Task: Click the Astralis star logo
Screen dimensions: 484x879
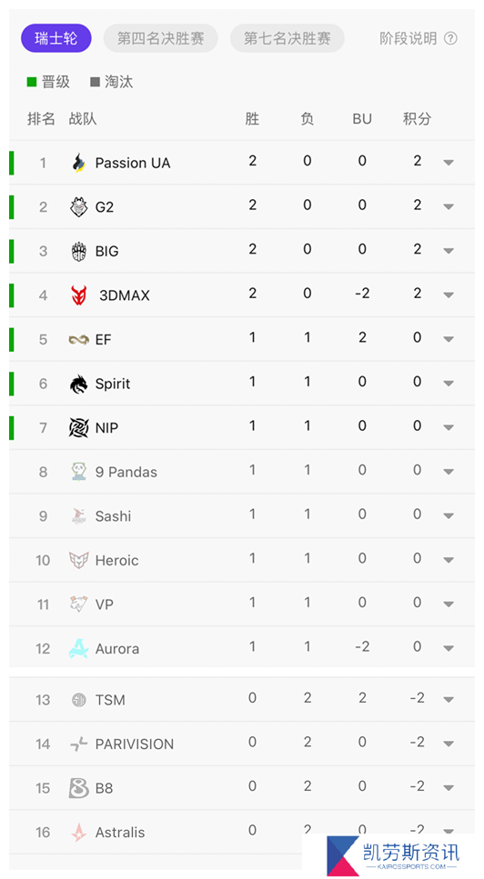Action: tap(79, 833)
